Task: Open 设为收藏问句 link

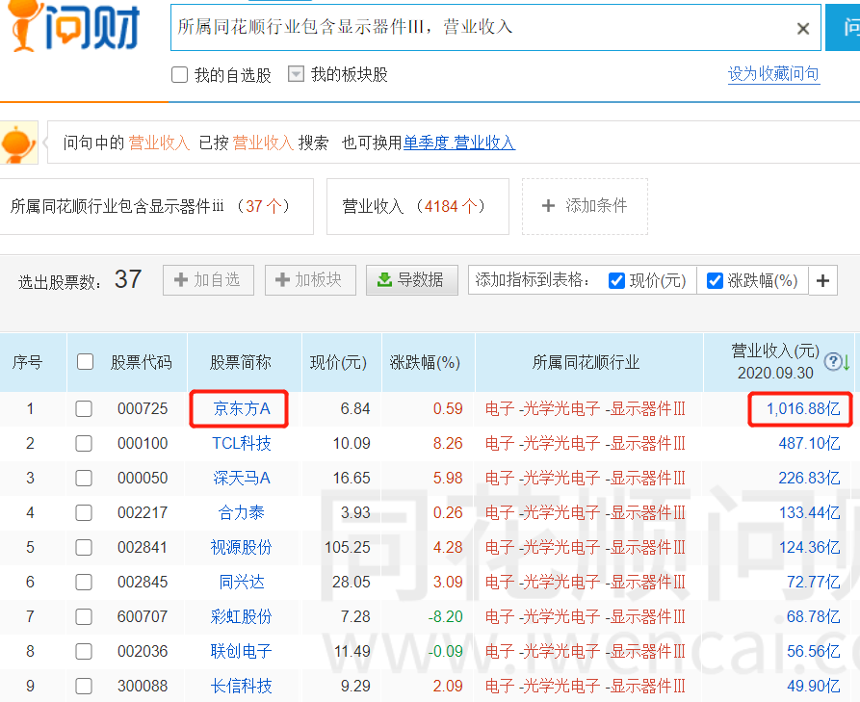Action: point(773,74)
